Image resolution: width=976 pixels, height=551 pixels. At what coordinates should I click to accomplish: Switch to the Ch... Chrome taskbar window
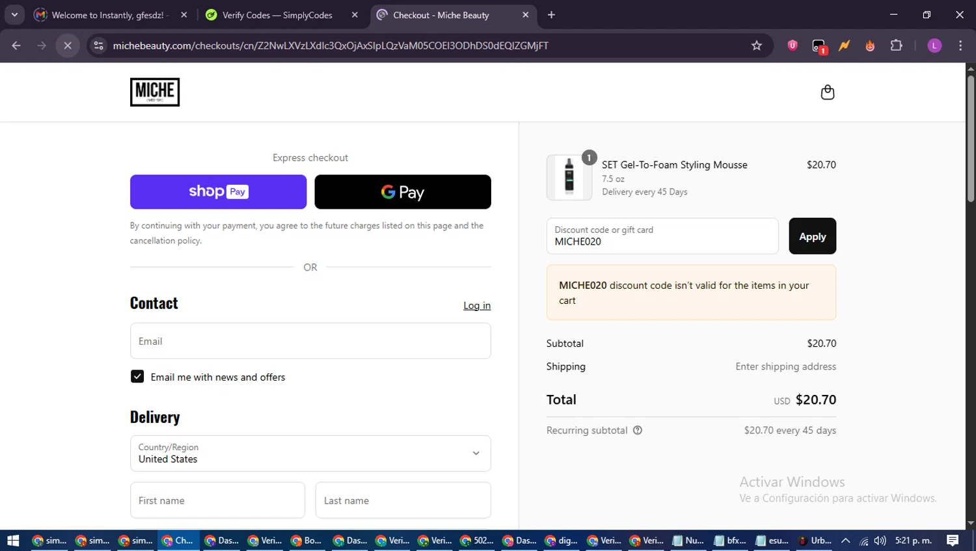point(178,541)
